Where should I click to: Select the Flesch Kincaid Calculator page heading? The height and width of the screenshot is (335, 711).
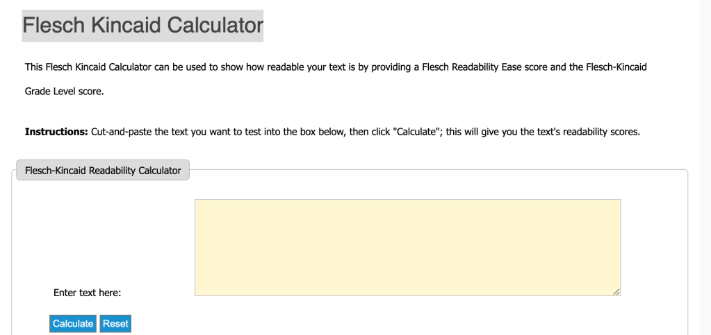(142, 26)
